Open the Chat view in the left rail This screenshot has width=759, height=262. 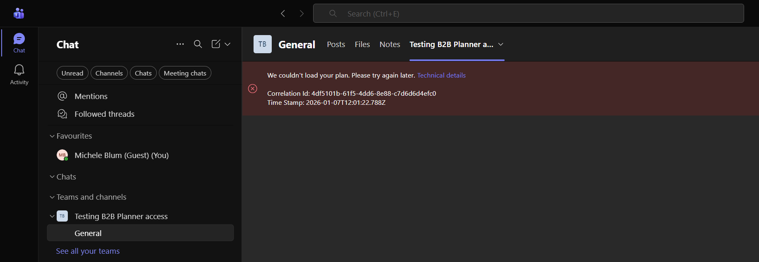(19, 42)
